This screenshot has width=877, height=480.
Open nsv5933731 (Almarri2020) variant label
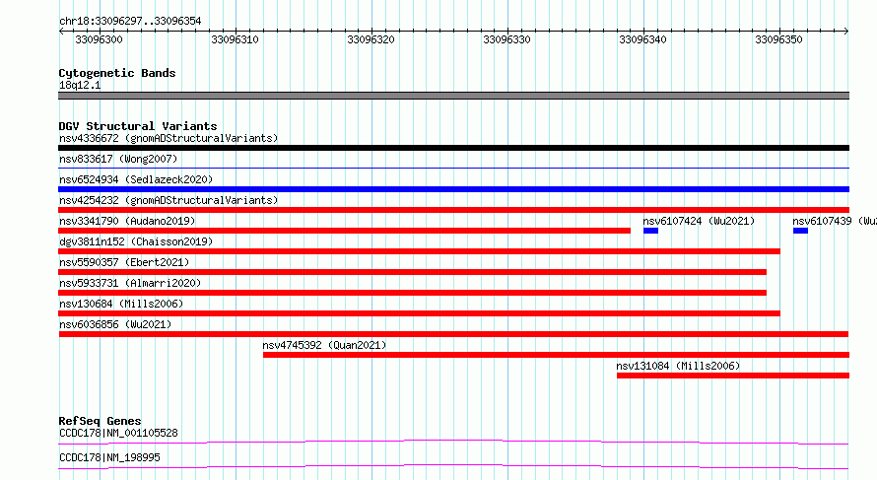tap(130, 283)
